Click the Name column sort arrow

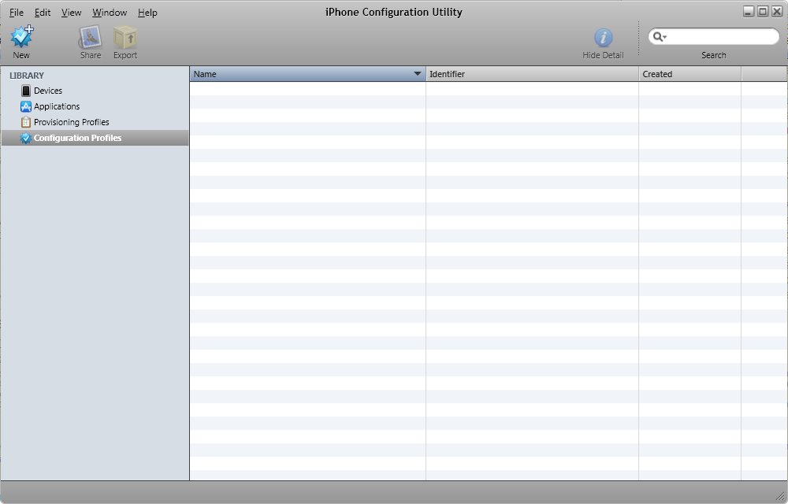coord(418,74)
